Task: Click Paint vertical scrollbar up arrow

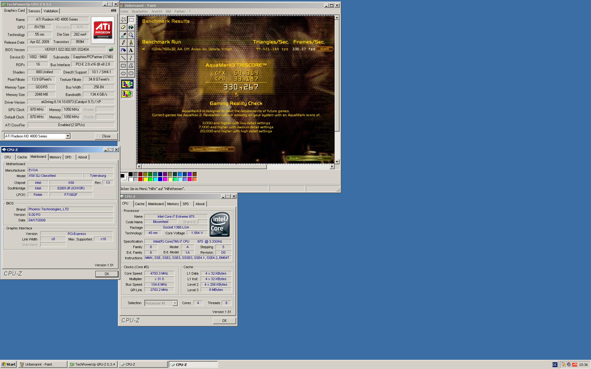Action: tap(337, 18)
